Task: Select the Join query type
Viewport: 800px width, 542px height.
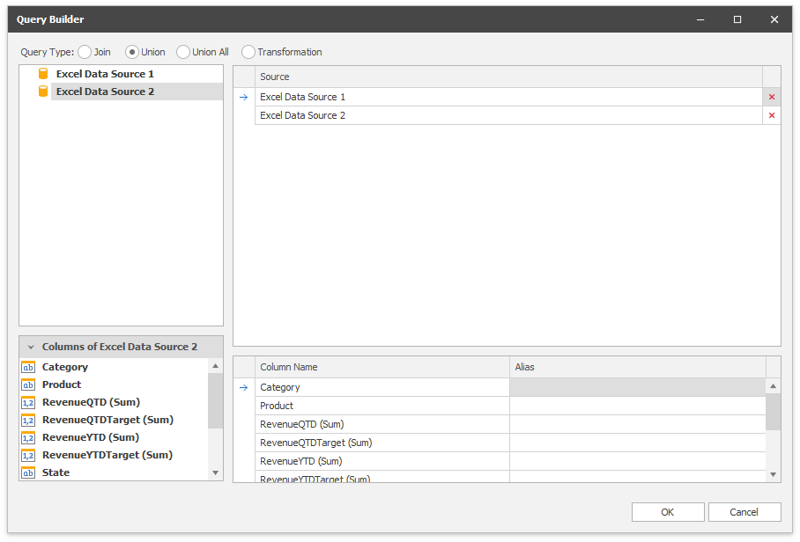Action: (x=85, y=52)
